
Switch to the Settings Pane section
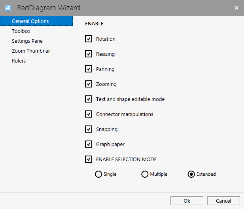[x=27, y=41]
